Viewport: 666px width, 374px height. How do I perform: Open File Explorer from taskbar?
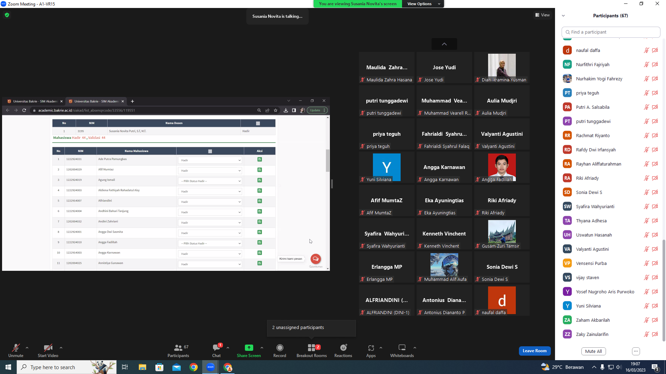coord(142,367)
